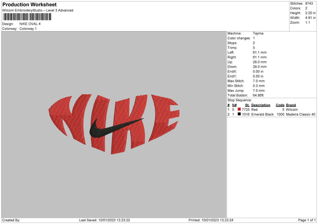Click the machine value 'Tajima'

pos(258,33)
